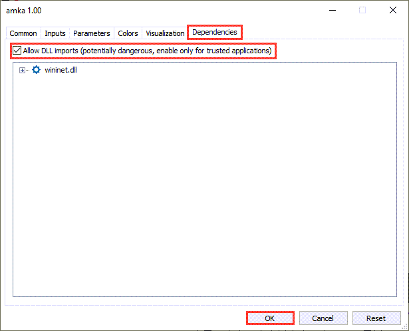Screen dimensions: 409x331
Task: Click the Cancel button
Action: pyautogui.click(x=323, y=318)
